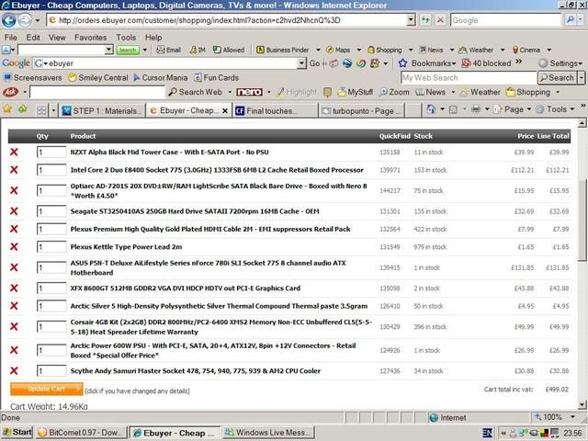Remove the NZXT Alpha Black case from cart
Viewport: 588px width, 441px height.
pyautogui.click(x=14, y=152)
